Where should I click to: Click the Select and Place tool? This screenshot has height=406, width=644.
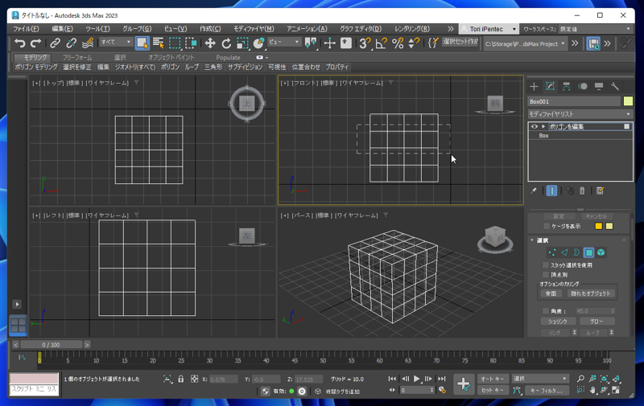pyautogui.click(x=258, y=43)
